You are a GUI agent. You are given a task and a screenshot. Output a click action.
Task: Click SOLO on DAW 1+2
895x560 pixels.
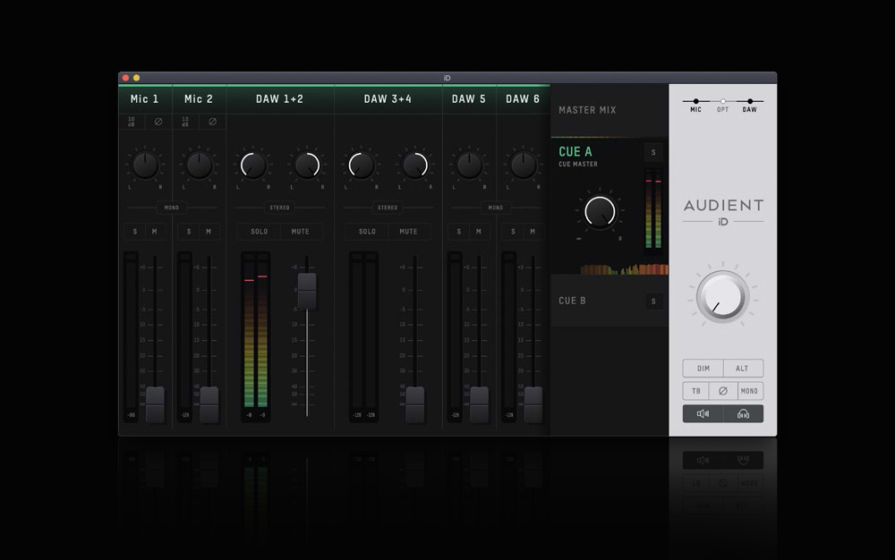pos(259,232)
